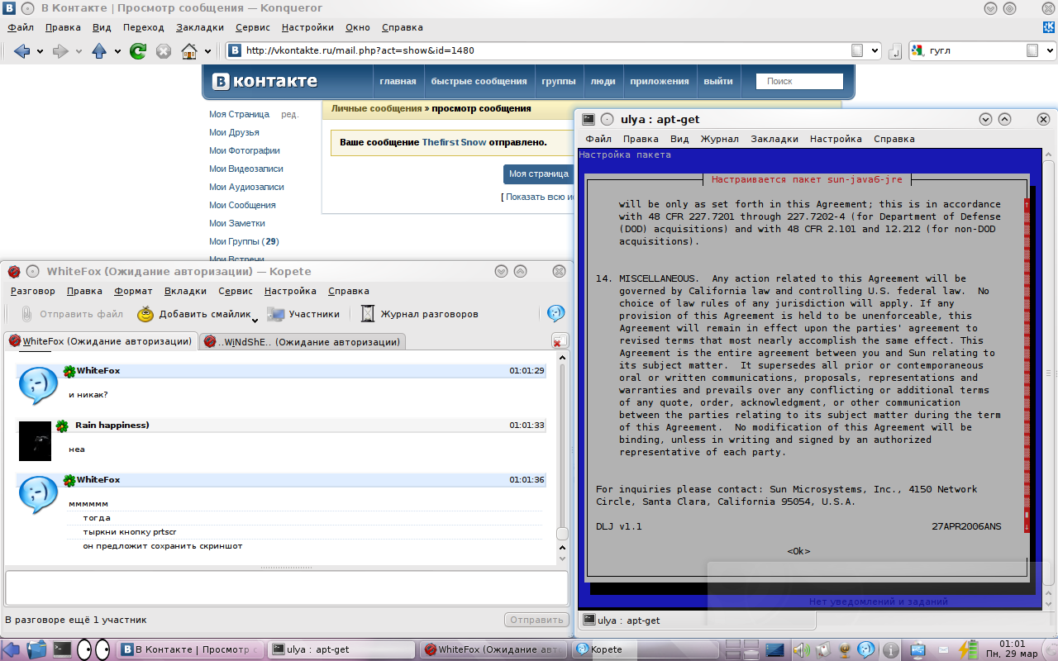Go to the home page in Konqueror
This screenshot has width=1058, height=661.
coord(189,51)
